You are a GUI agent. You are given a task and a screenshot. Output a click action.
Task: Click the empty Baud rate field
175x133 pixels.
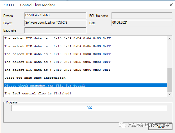tap(55, 30)
